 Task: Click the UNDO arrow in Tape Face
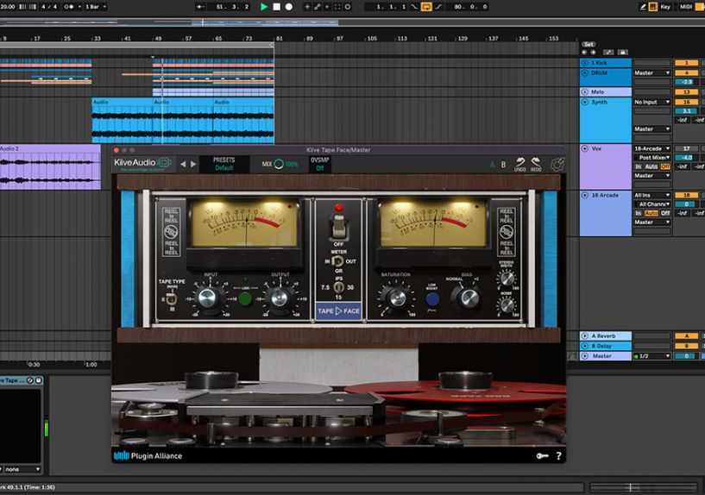pos(520,164)
